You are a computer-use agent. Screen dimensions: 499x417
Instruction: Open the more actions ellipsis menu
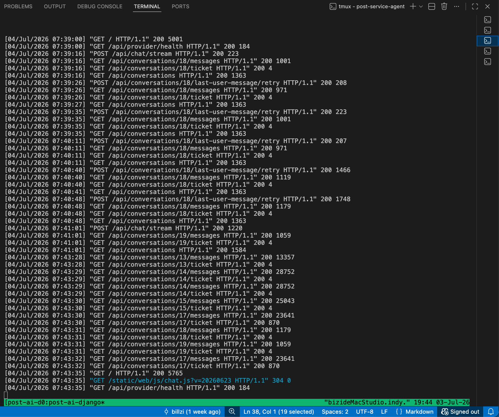[x=457, y=7]
